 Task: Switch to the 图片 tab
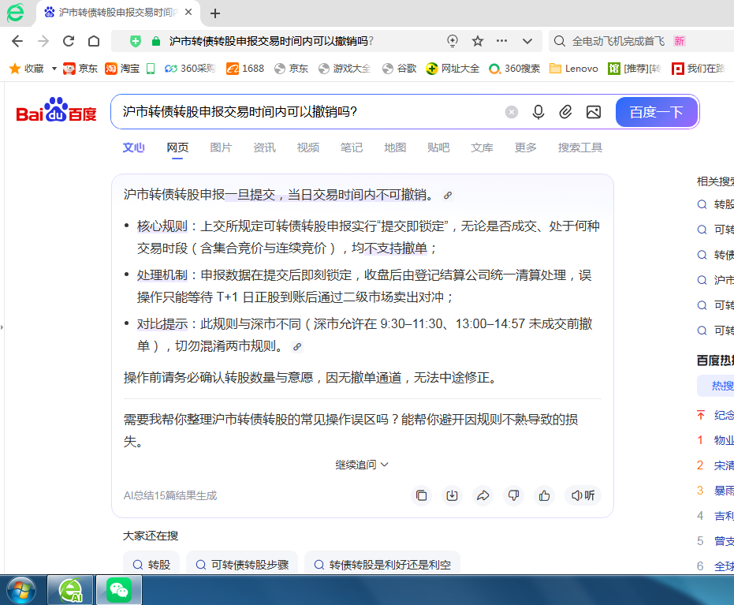(221, 148)
